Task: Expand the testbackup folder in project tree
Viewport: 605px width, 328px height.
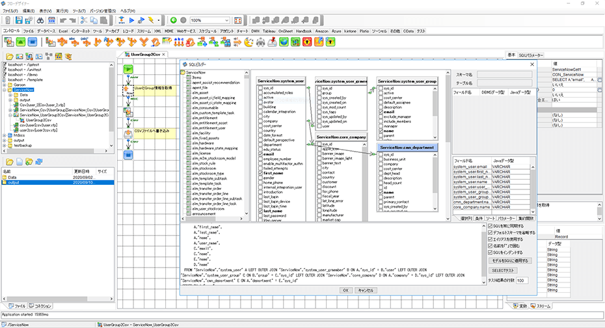Action: click(5, 146)
